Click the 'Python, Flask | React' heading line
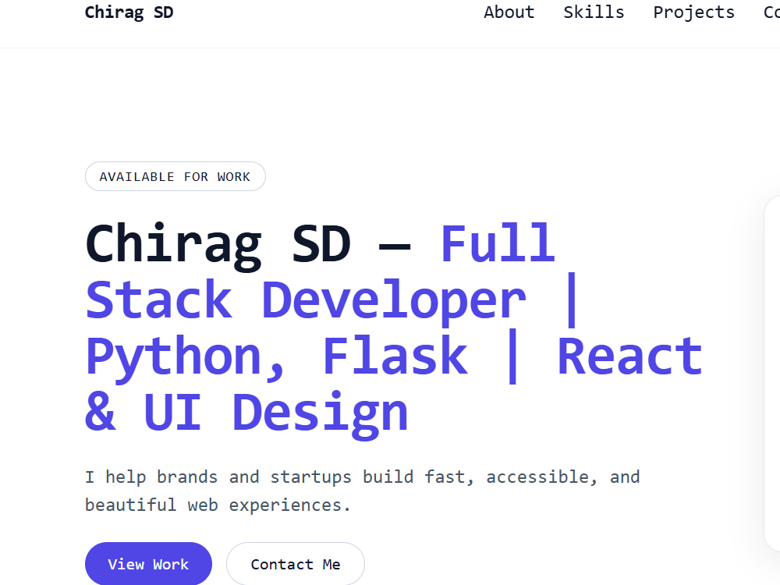Viewport: 780px width, 585px height. [394, 357]
